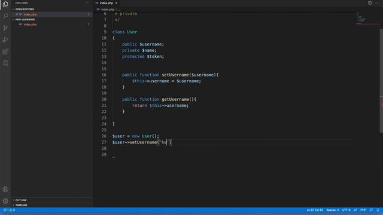
Task: Change language mode via PHP status item
Action: click(x=363, y=210)
